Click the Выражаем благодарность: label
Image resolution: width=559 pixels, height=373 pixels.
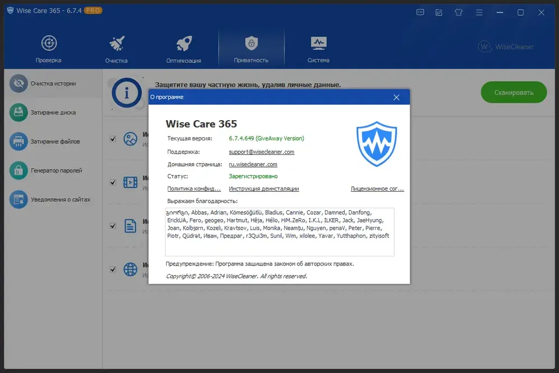coord(202,201)
